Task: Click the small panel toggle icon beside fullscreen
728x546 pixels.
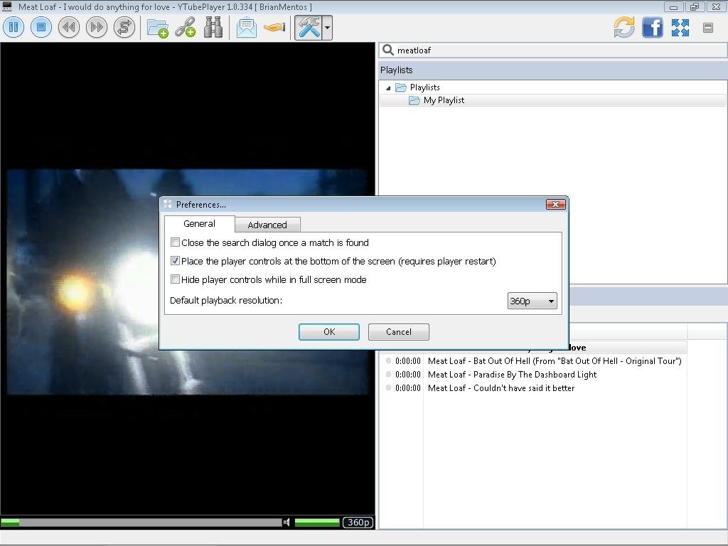Action: tap(708, 28)
